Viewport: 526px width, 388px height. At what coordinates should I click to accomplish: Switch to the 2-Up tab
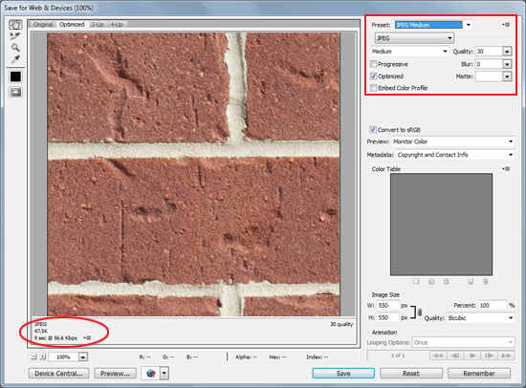click(98, 25)
